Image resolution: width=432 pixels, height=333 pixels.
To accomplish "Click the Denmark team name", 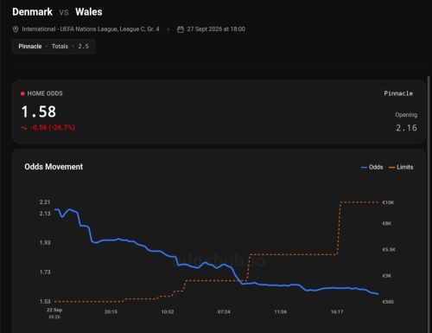I will coord(32,12).
